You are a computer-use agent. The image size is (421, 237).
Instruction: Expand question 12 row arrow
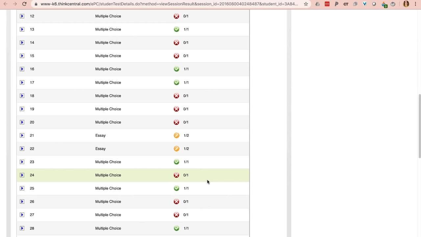pyautogui.click(x=22, y=16)
